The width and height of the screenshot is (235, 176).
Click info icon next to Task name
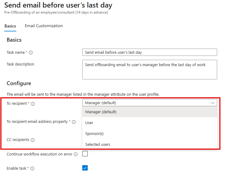pyautogui.click(x=31, y=53)
